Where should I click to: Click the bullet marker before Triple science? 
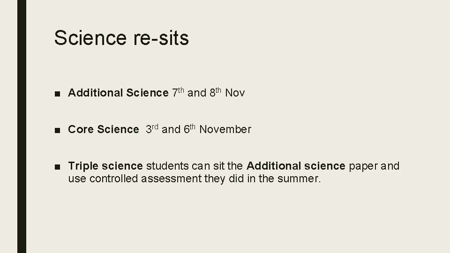click(x=57, y=166)
